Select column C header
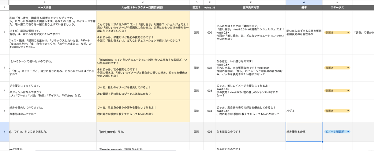Viewport: 374px width, 151px height. [x=143, y=2]
